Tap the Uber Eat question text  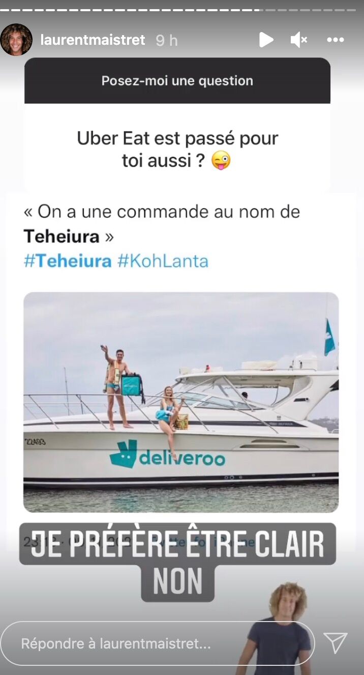point(177,149)
